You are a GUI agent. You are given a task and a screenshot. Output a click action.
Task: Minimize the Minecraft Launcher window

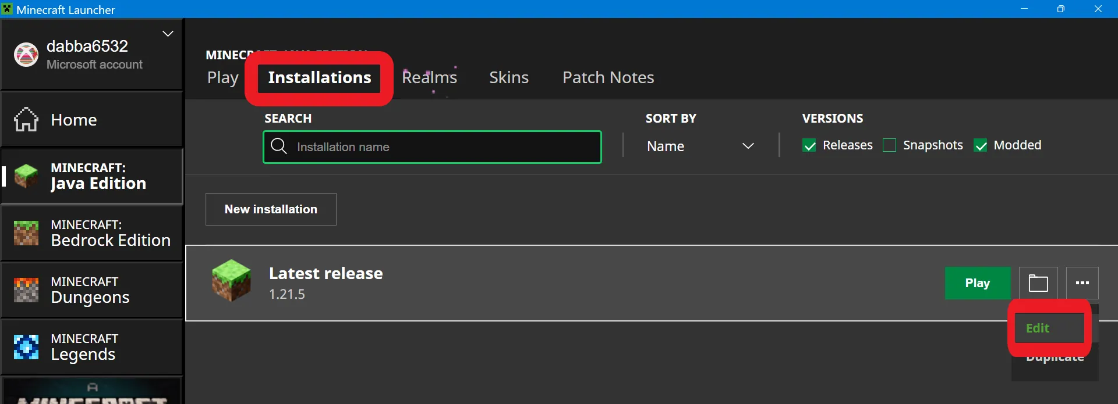click(1024, 9)
